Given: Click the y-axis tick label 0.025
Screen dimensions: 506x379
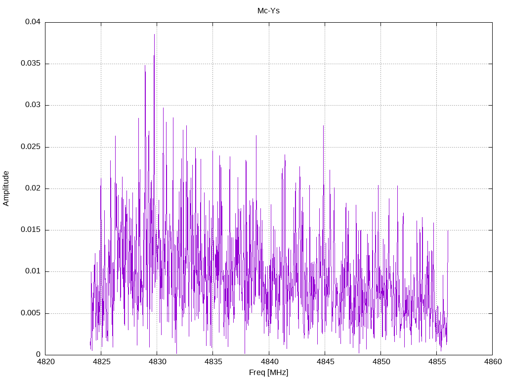Looking at the screenshot, I should pyautogui.click(x=31, y=147).
